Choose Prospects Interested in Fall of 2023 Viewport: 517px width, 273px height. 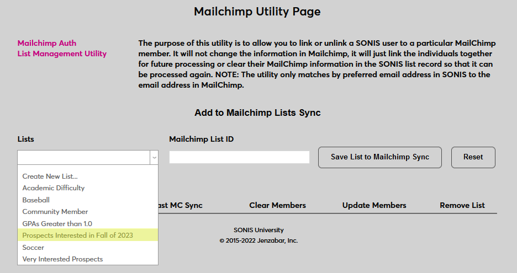pos(88,235)
